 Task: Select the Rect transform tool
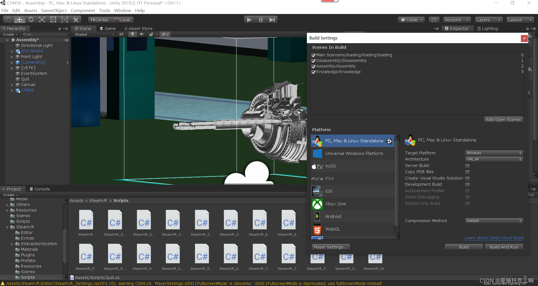point(53,20)
